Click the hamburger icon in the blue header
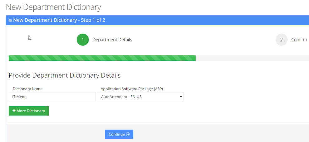309x142 pixels. [10, 20]
